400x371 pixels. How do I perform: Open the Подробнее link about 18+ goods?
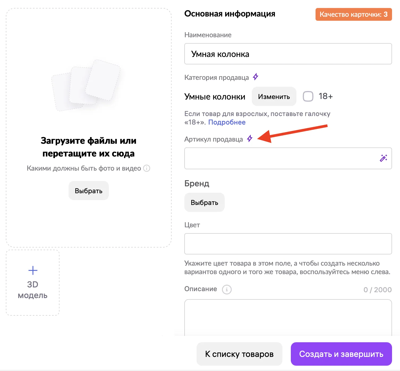coord(227,122)
